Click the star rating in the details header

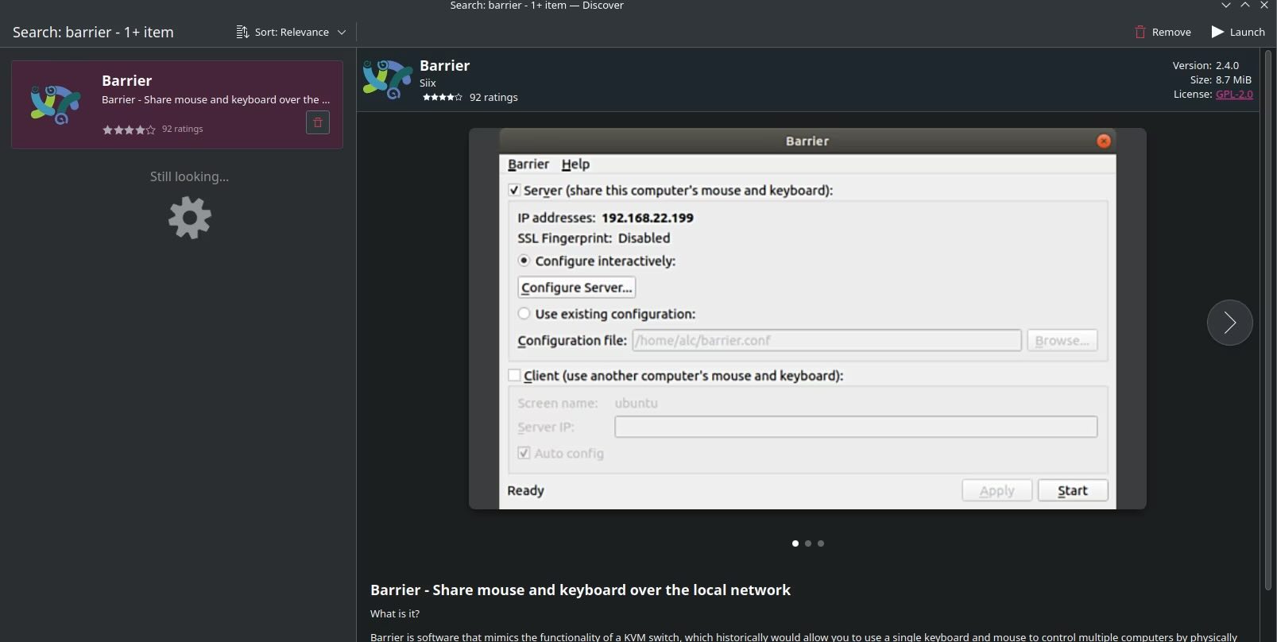[442, 98]
